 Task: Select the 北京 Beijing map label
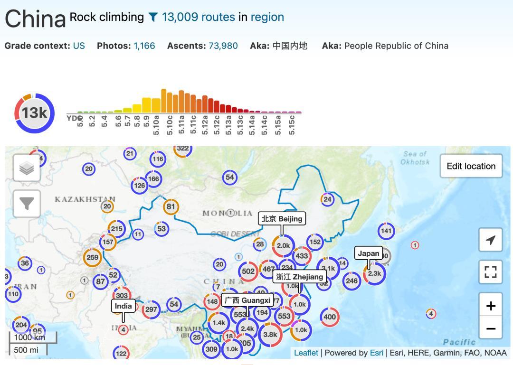click(x=282, y=219)
